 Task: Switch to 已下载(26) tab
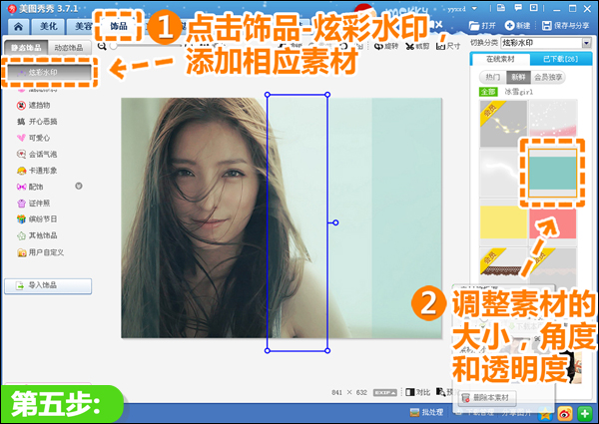pos(561,59)
